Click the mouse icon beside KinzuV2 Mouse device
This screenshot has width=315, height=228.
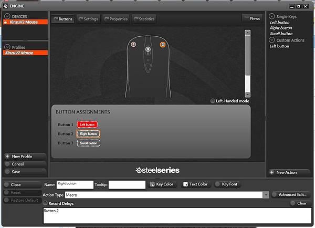tap(5, 22)
